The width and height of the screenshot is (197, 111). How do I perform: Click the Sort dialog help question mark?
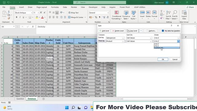[x=171, y=26]
